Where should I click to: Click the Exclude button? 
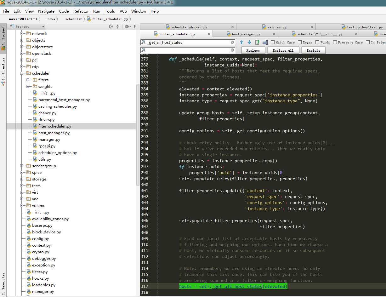(x=313, y=50)
